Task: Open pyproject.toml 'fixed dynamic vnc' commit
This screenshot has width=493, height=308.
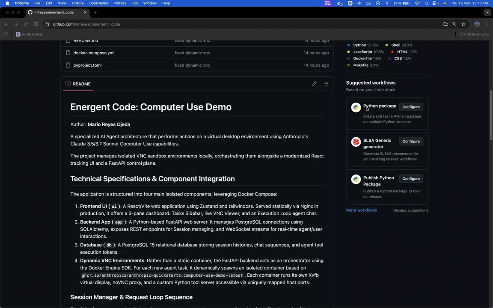Action: tap(193, 65)
